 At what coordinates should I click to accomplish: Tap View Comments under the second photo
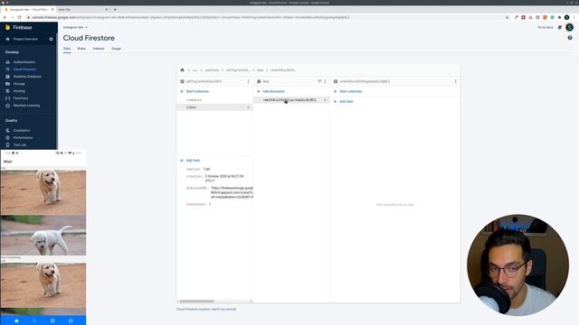11,257
